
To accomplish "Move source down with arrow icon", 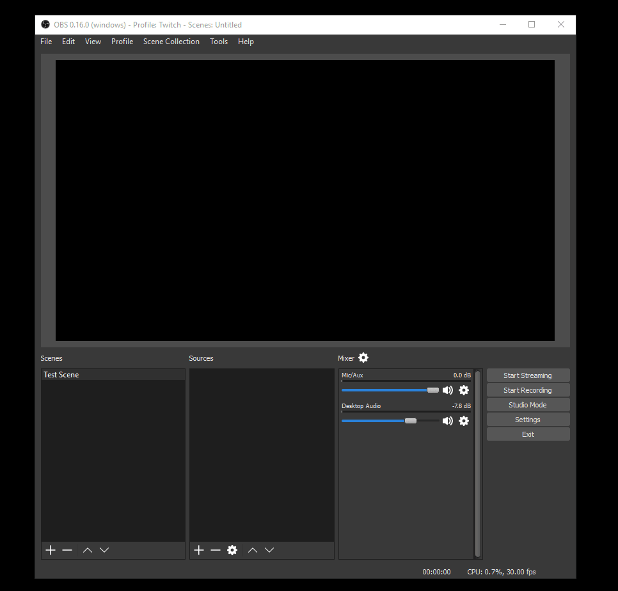I will tap(269, 550).
